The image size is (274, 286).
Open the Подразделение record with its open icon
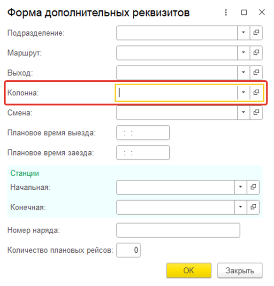pos(256,33)
